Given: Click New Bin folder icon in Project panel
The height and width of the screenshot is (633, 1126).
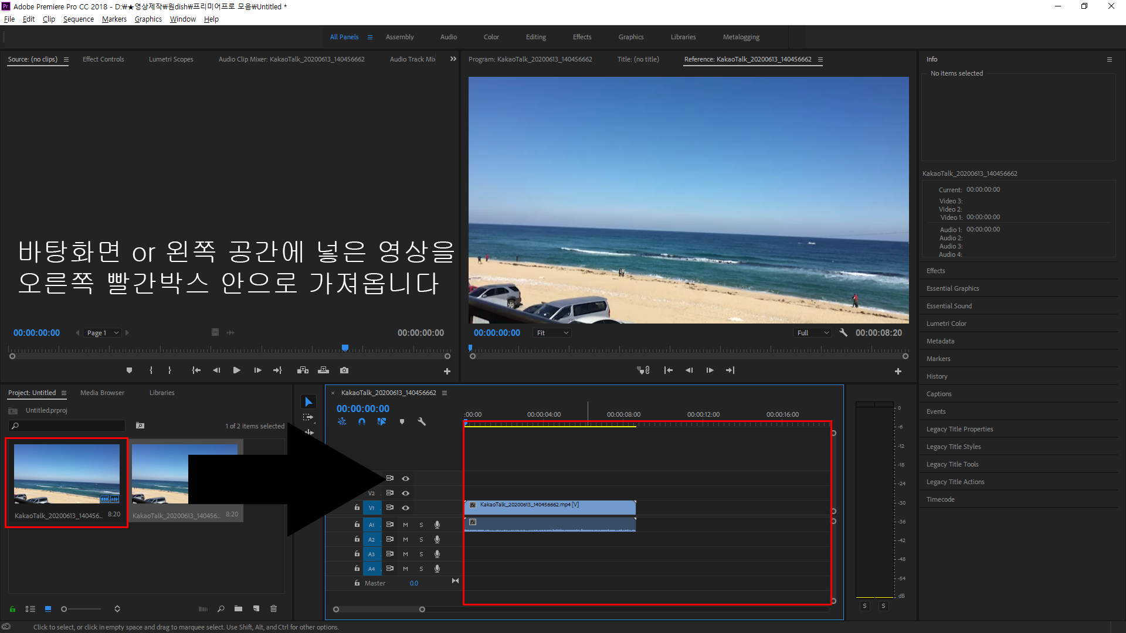Looking at the screenshot, I should [x=238, y=609].
